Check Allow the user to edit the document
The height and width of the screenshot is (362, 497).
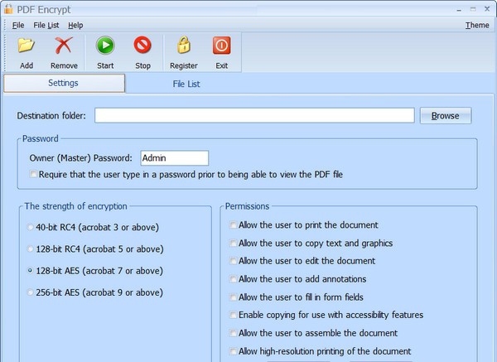pos(233,261)
